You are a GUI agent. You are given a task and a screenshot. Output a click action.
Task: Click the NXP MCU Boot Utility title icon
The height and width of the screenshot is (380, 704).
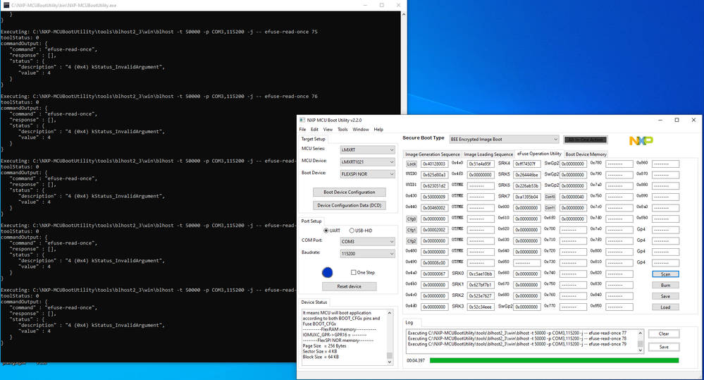(x=302, y=121)
